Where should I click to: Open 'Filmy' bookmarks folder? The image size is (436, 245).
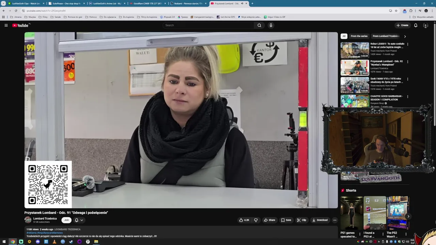[43, 17]
